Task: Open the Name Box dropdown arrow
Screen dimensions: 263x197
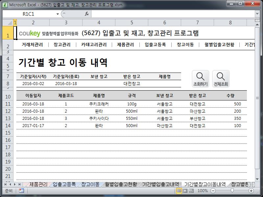Action: 58,14
